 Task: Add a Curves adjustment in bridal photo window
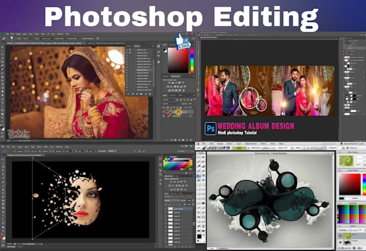click(176, 83)
